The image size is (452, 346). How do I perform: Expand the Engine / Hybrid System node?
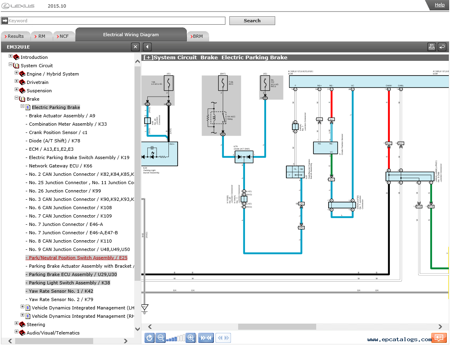tap(16, 72)
